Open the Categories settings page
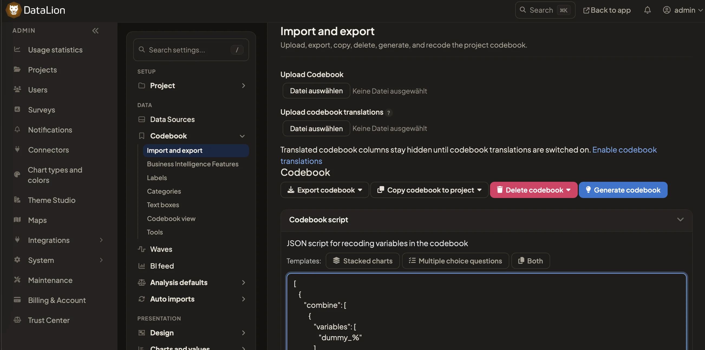This screenshot has height=350, width=705. point(164,191)
